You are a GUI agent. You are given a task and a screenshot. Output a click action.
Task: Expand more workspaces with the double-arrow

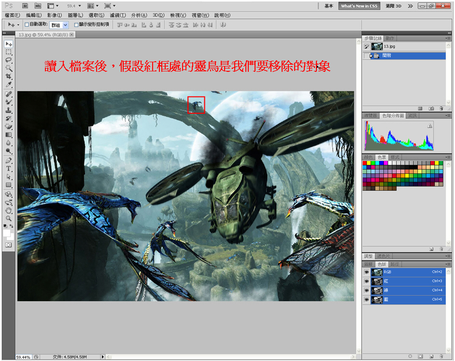[x=410, y=6]
